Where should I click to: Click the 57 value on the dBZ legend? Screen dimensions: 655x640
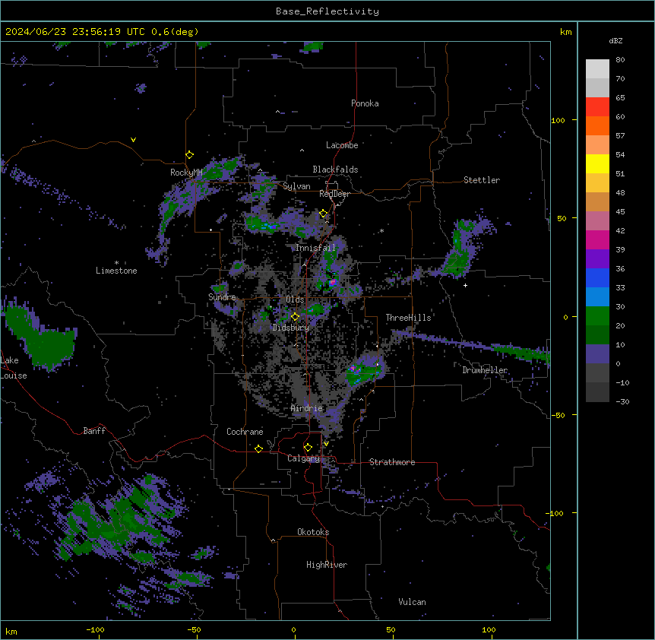click(x=620, y=136)
